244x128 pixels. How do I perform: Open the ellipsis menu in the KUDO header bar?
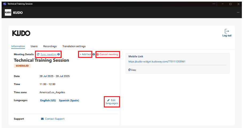pyautogui.click(x=238, y=13)
